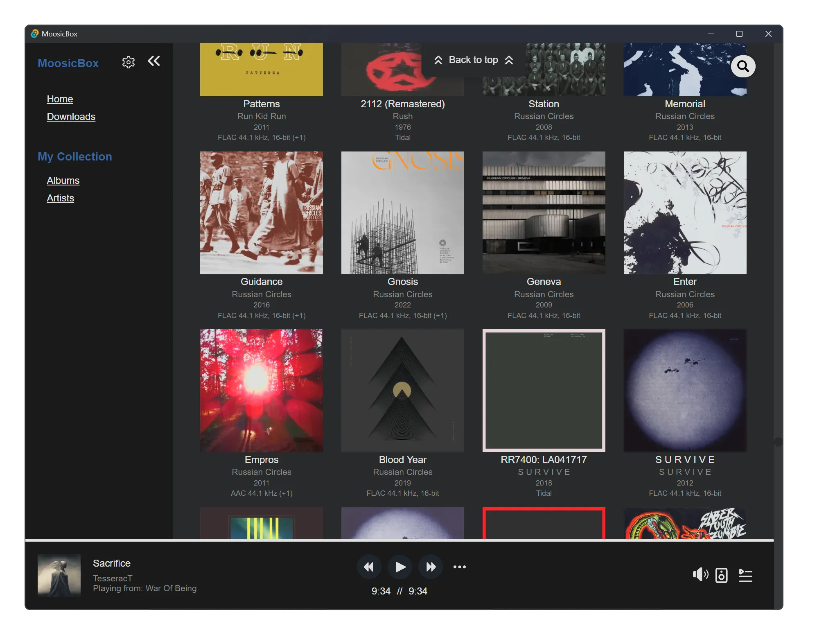
Task: Open the audio output speaker selector
Action: click(x=721, y=575)
